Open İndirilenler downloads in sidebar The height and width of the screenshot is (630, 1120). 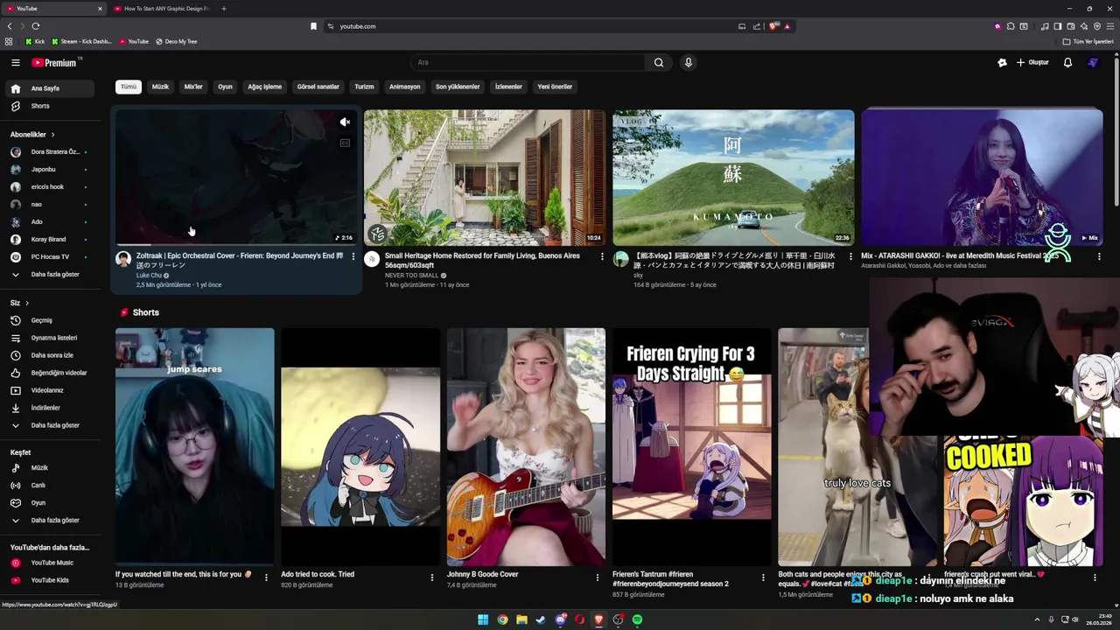(49, 408)
